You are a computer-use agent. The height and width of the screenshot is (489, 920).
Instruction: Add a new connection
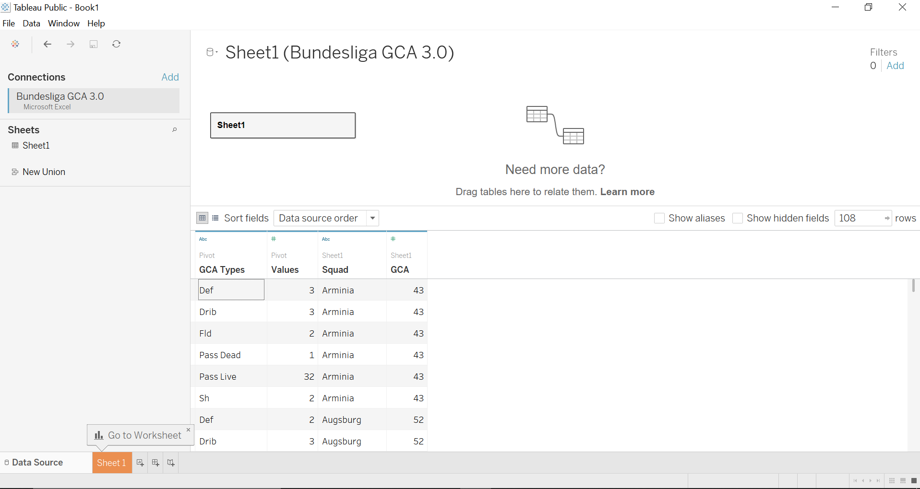(x=170, y=77)
